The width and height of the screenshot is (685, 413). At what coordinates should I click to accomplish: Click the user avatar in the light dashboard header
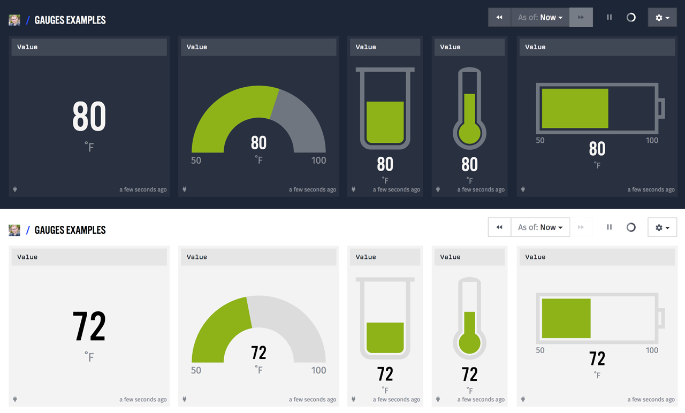click(14, 230)
